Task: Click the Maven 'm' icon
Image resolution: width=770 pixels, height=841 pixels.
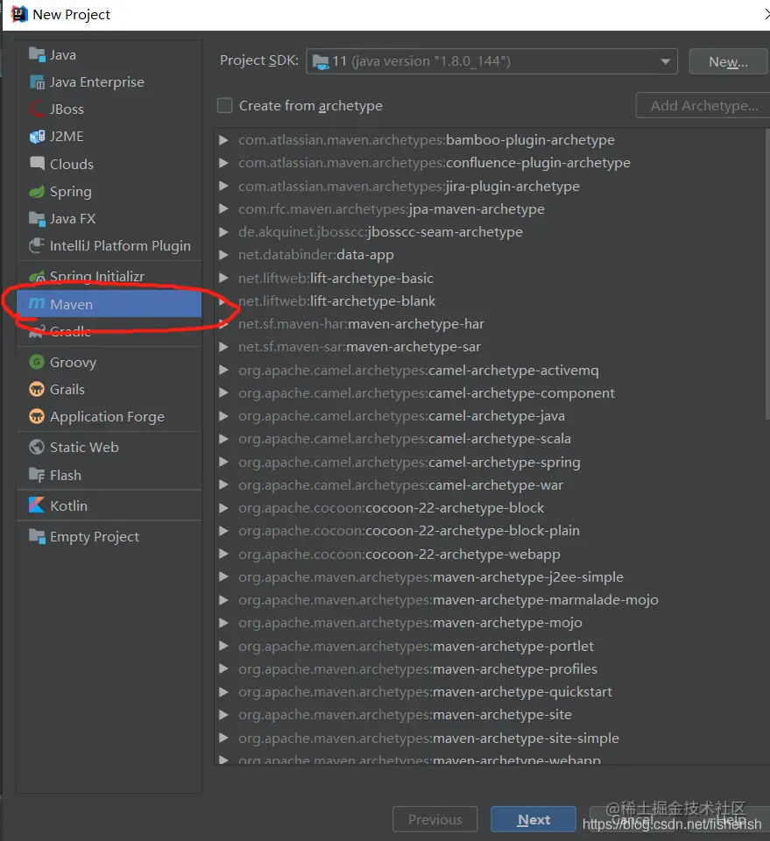Action: (x=37, y=304)
